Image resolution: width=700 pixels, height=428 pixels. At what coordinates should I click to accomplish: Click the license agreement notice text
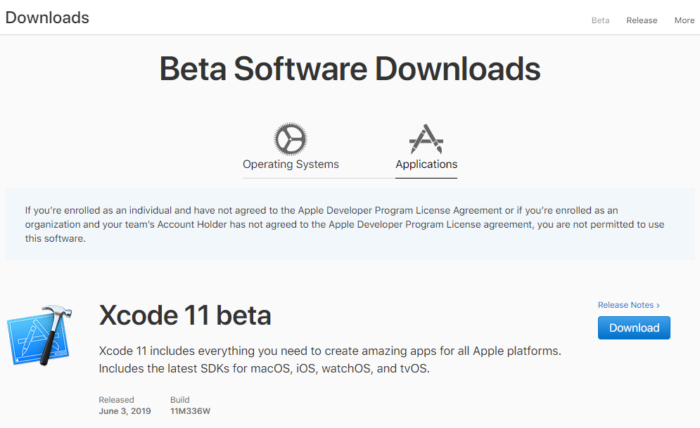[345, 224]
